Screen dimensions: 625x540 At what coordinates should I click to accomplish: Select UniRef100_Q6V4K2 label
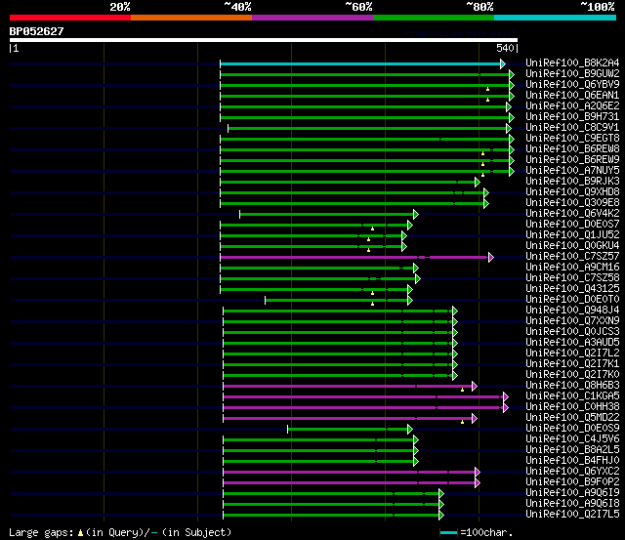pos(572,213)
